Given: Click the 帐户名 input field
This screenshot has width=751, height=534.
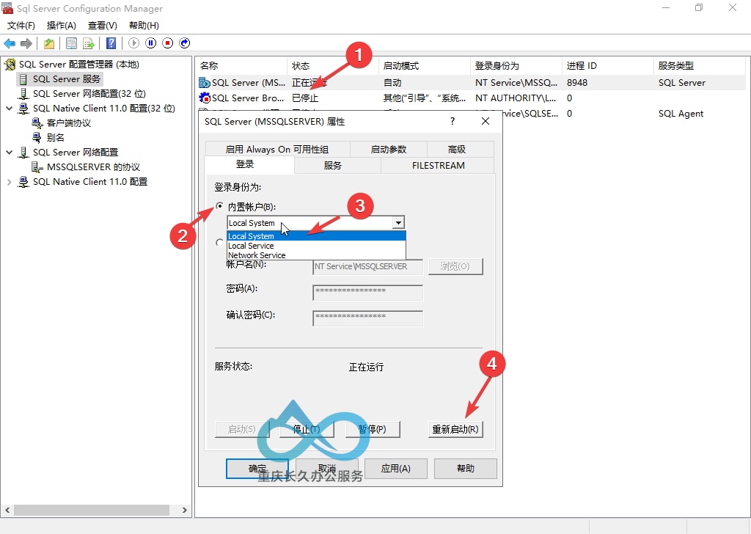Looking at the screenshot, I should click(x=368, y=267).
